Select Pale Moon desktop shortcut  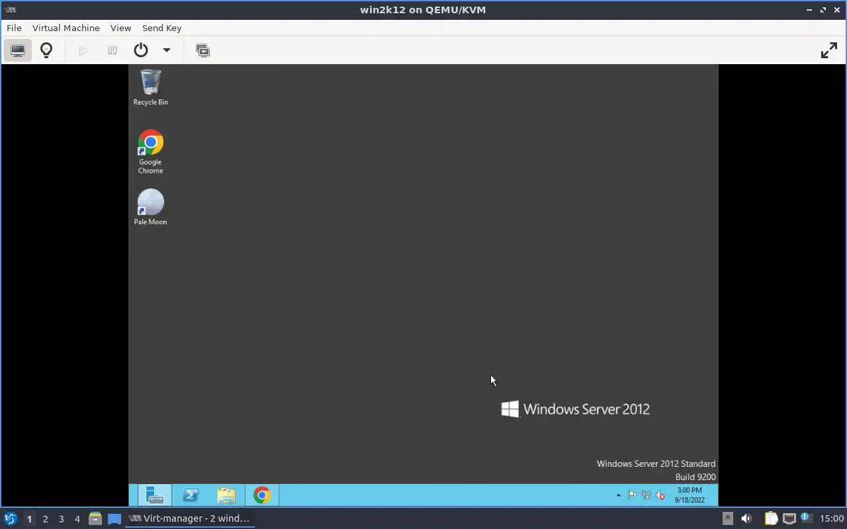(151, 207)
